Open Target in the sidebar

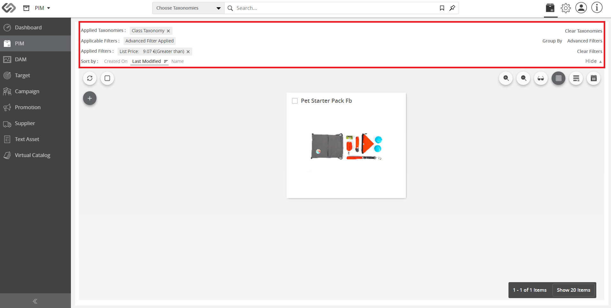click(x=35, y=75)
